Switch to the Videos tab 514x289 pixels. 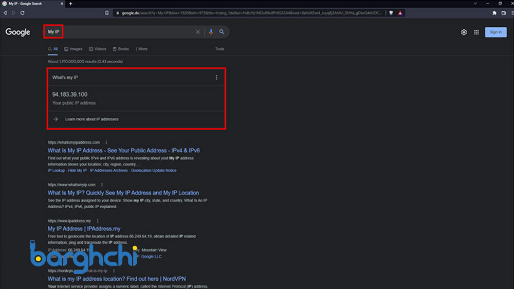(98, 49)
